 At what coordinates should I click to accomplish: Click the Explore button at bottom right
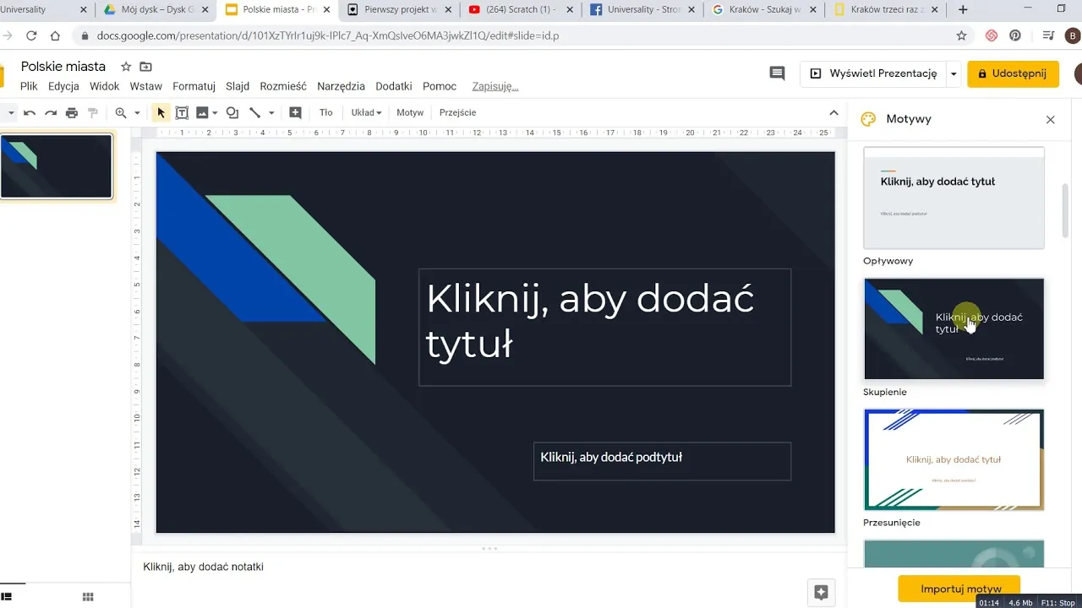pyautogui.click(x=820, y=593)
